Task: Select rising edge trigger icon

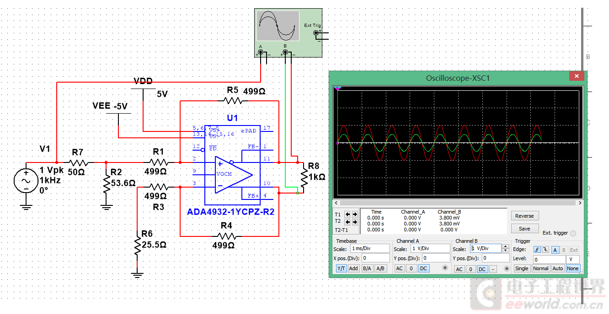Action: click(x=537, y=250)
